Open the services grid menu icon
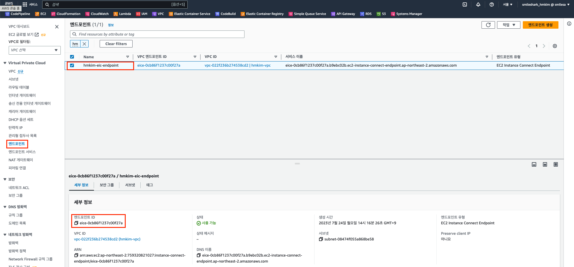The image size is (574, 267). pos(25,4)
